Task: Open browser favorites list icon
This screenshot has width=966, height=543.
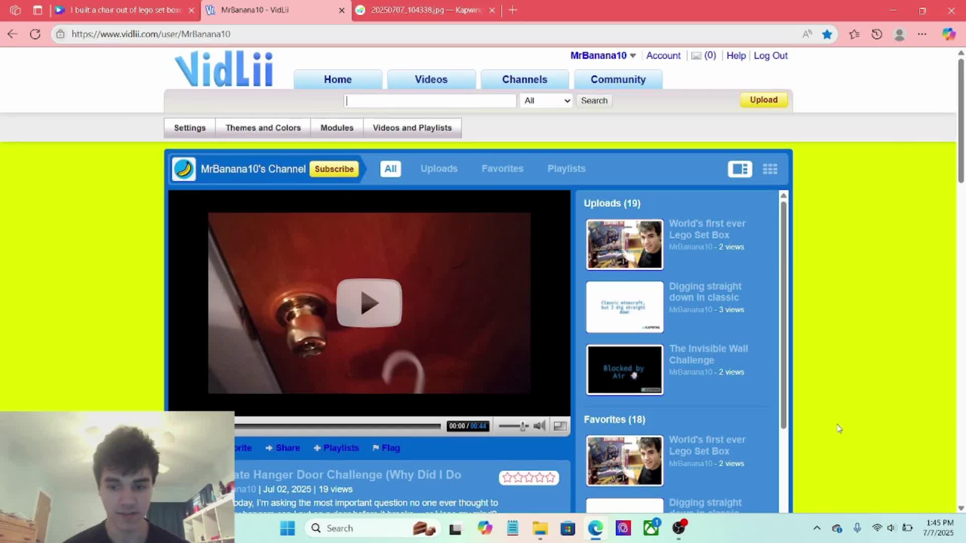Action: [x=854, y=34]
